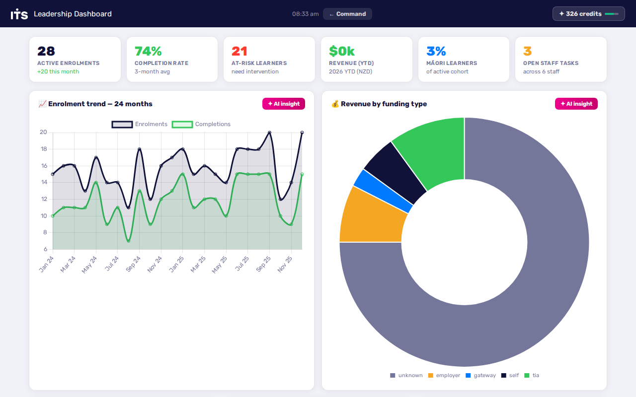The width and height of the screenshot is (636, 397).
Task: Click the money bag icon beside Revenue title
Action: pyautogui.click(x=335, y=104)
